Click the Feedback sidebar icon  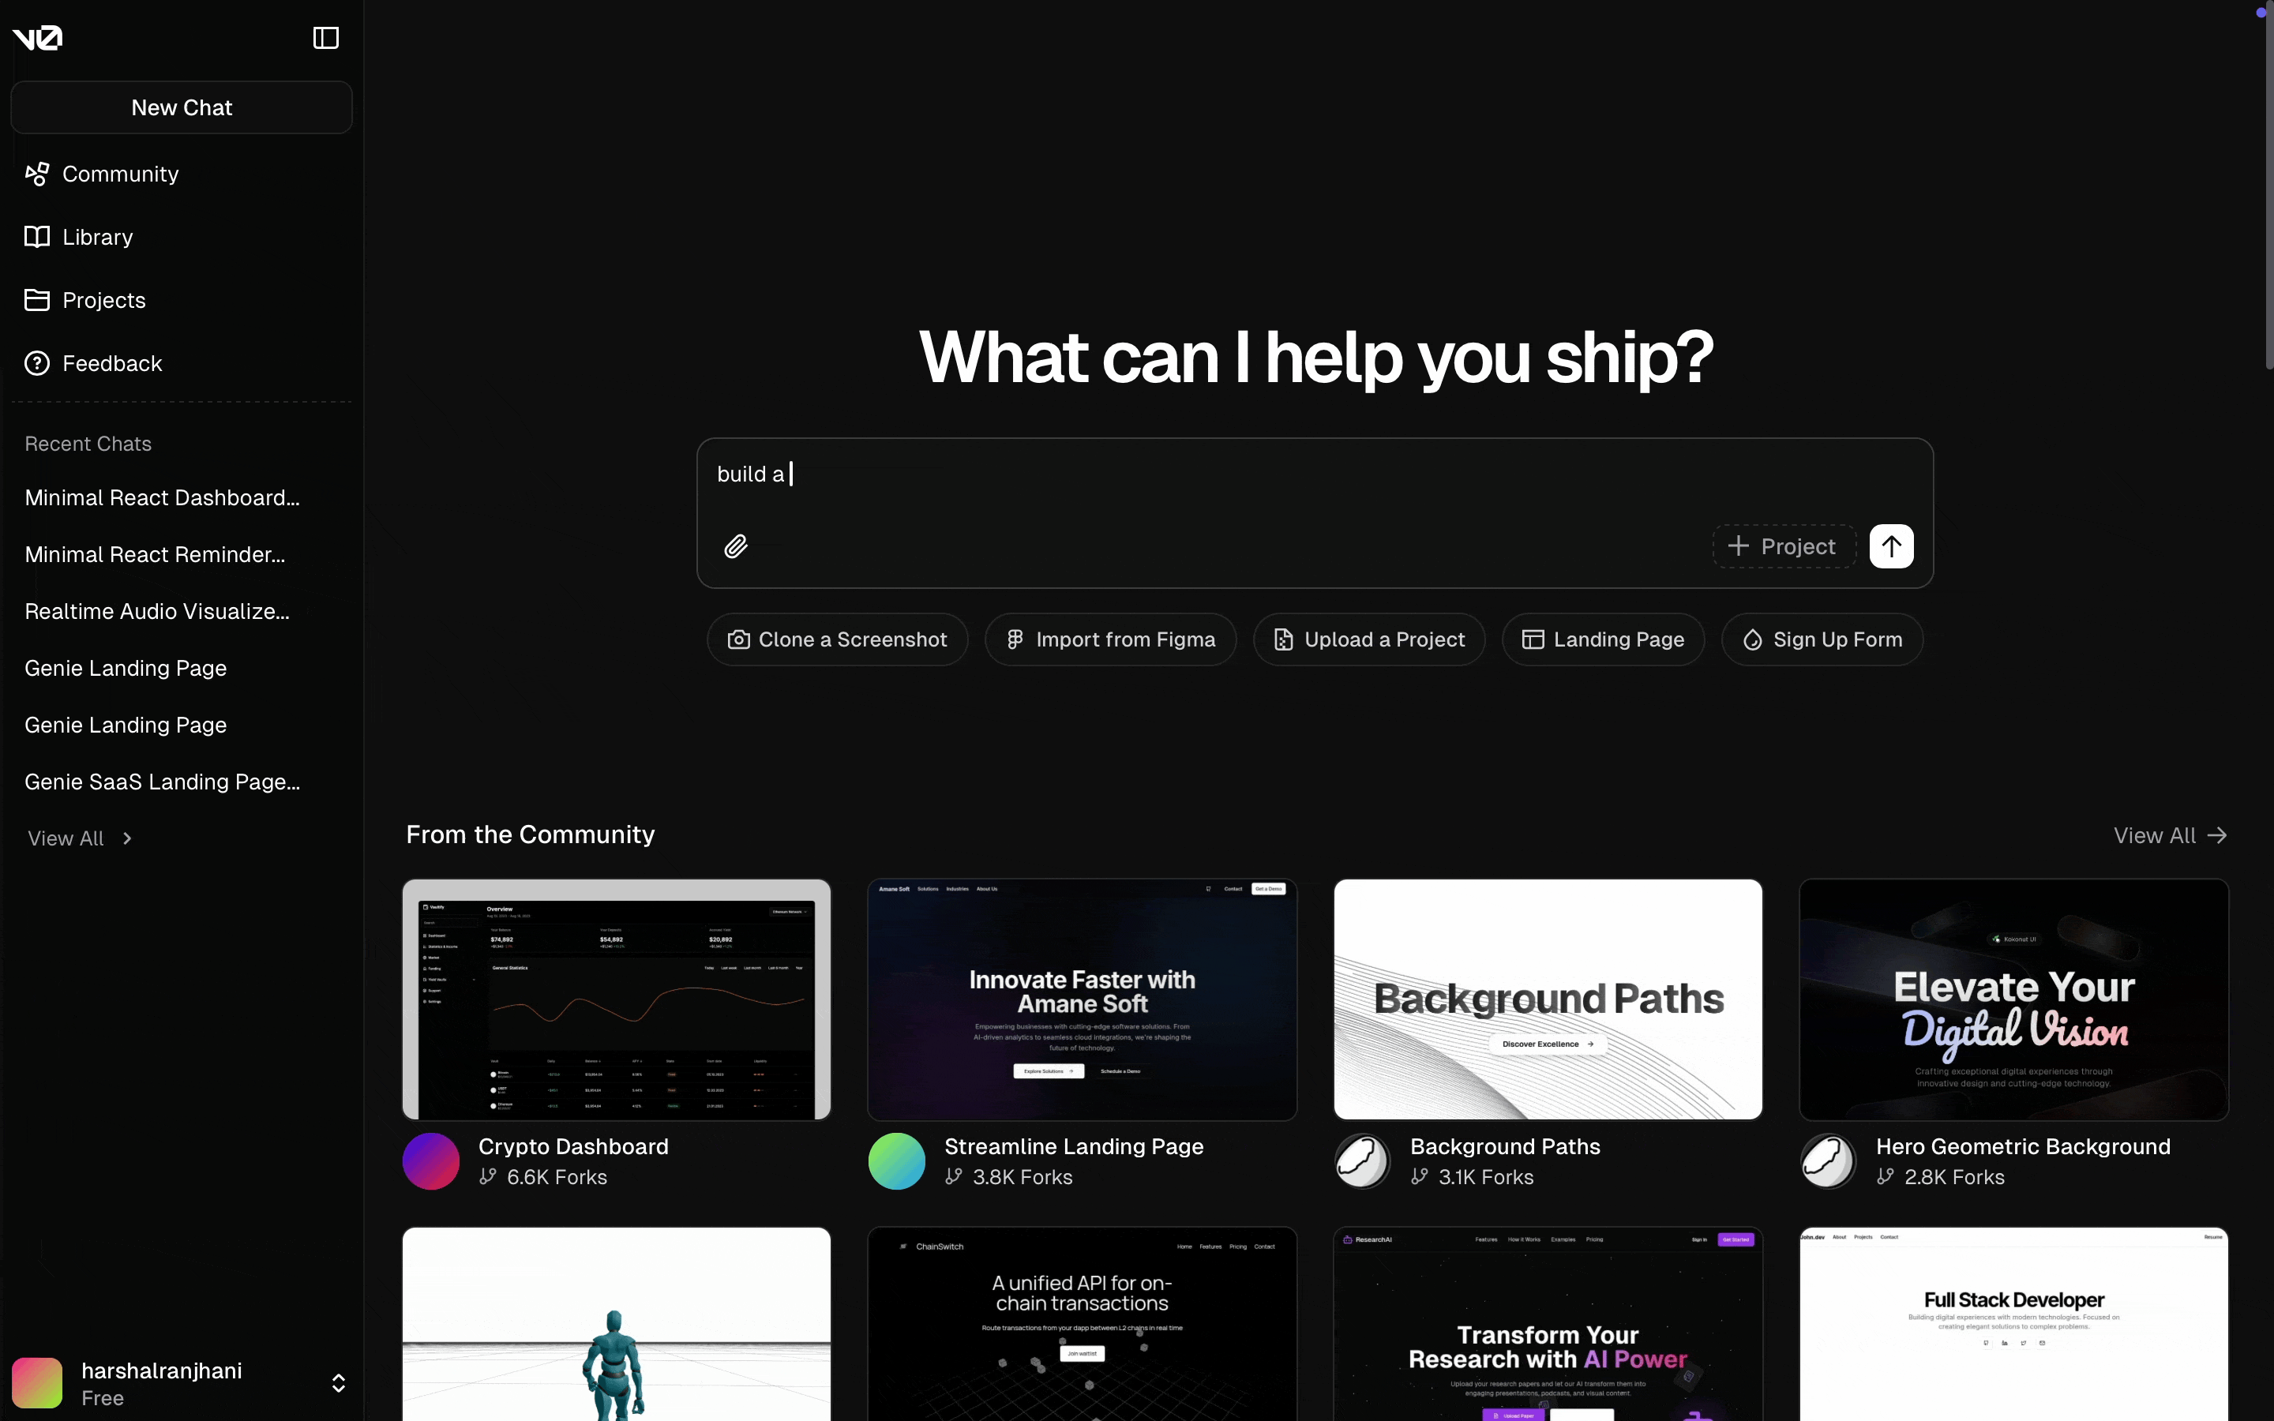(x=38, y=363)
